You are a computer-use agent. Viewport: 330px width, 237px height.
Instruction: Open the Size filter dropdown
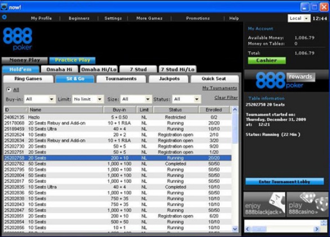(136, 99)
